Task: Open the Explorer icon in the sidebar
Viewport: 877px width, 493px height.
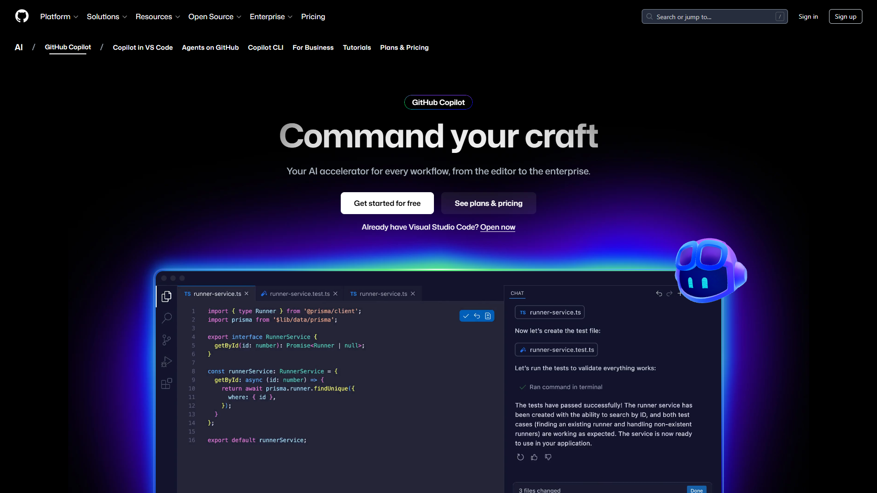Action: [x=166, y=296]
